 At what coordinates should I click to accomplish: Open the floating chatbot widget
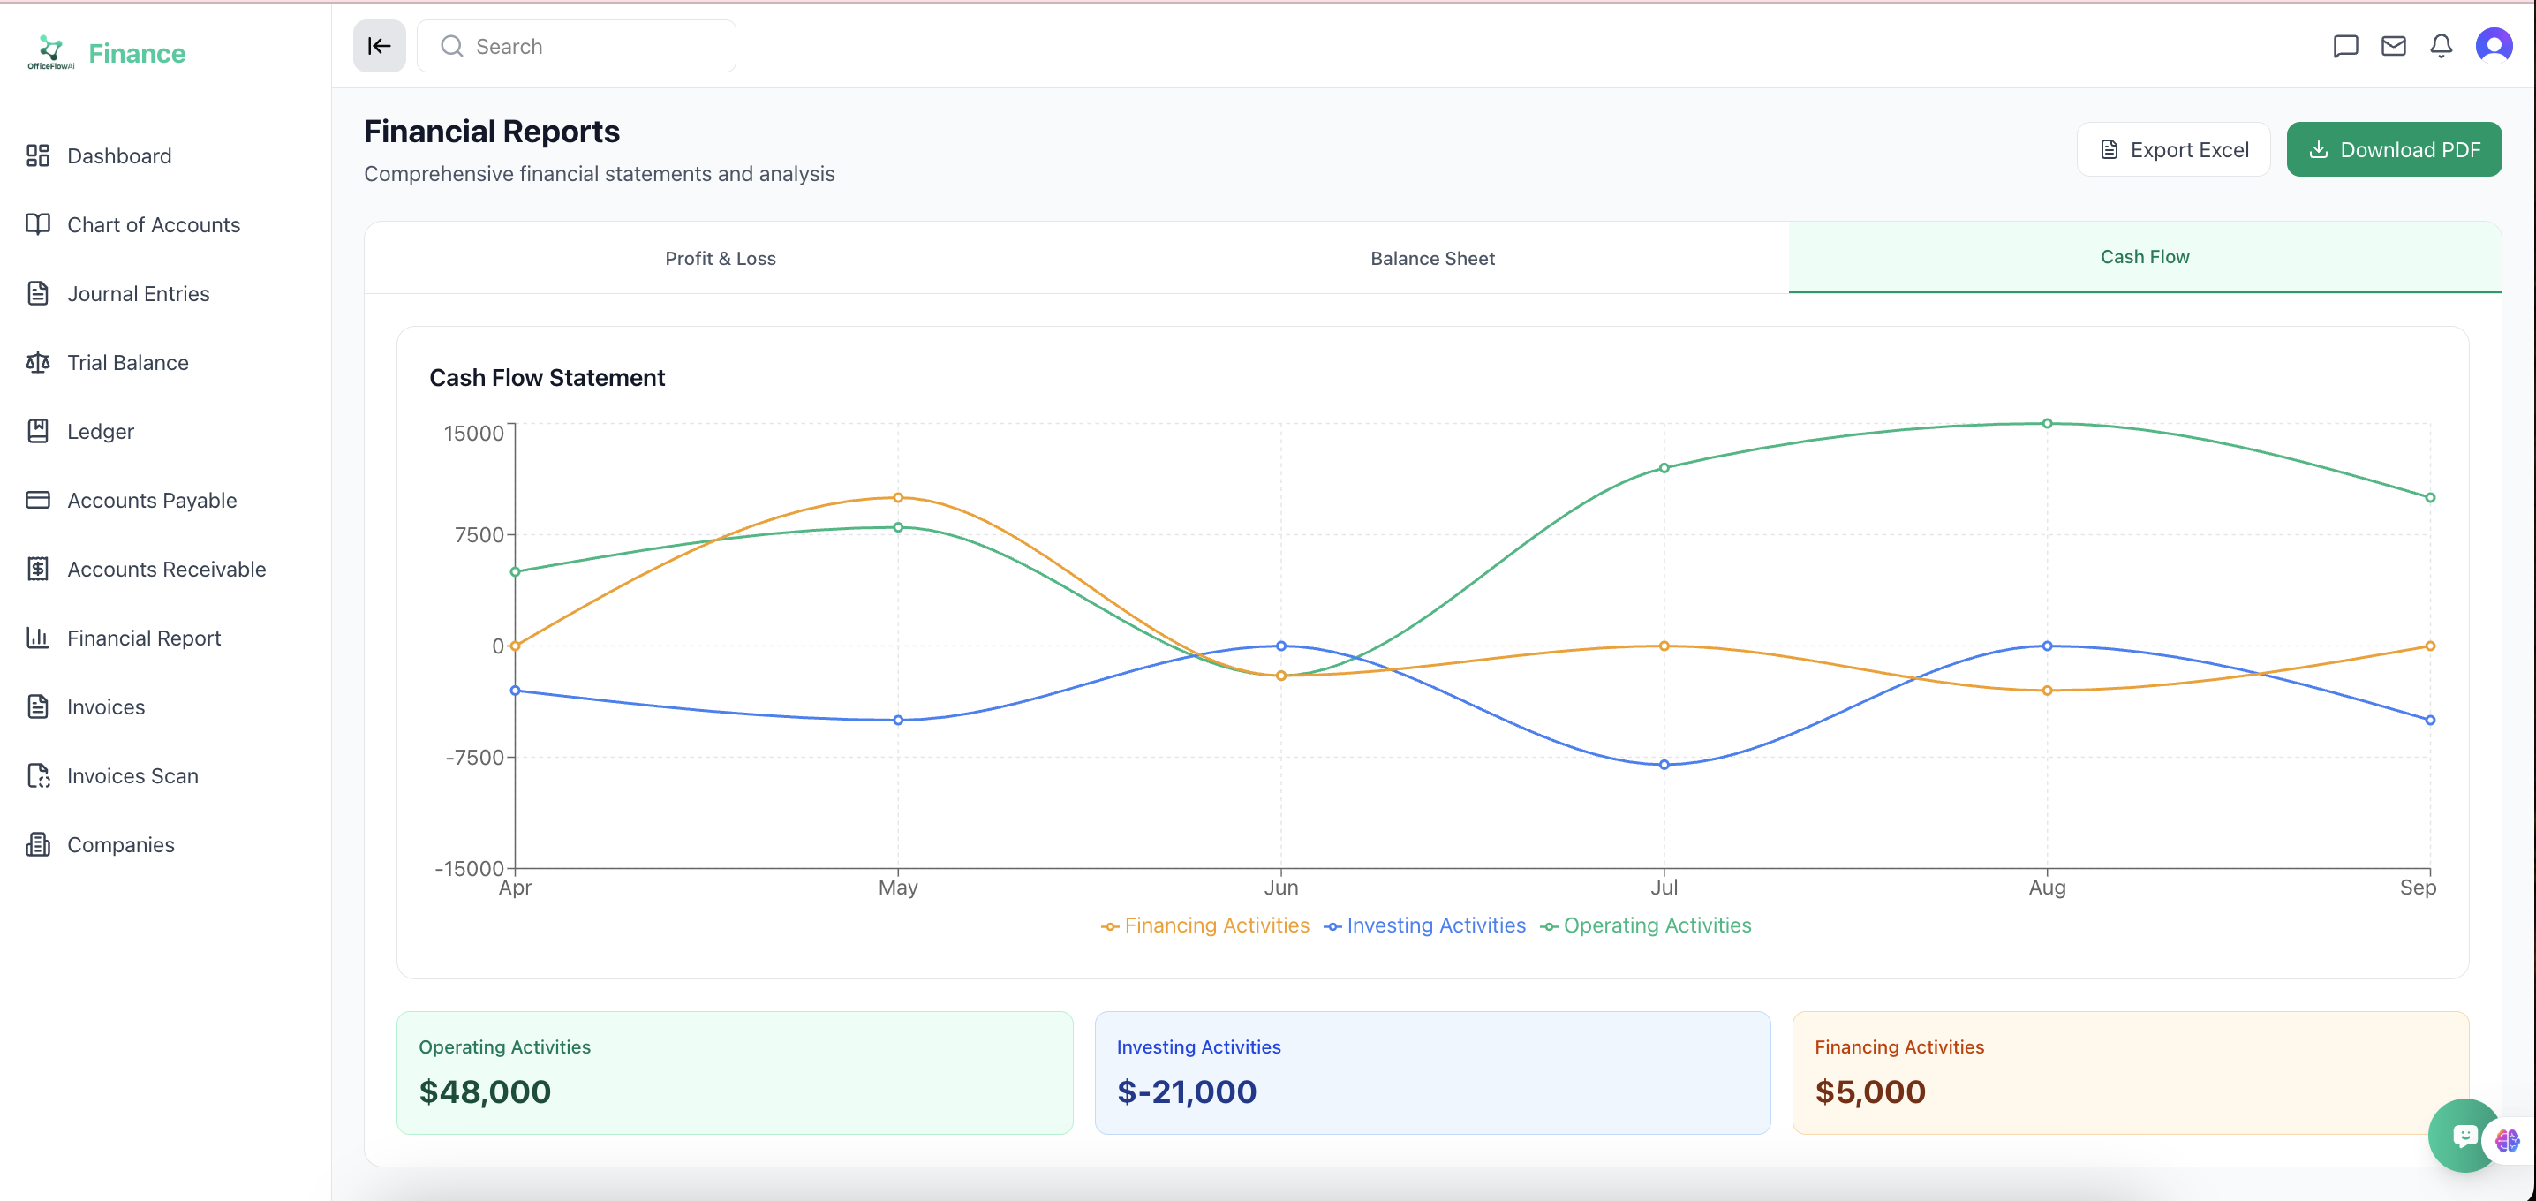[x=2464, y=1136]
